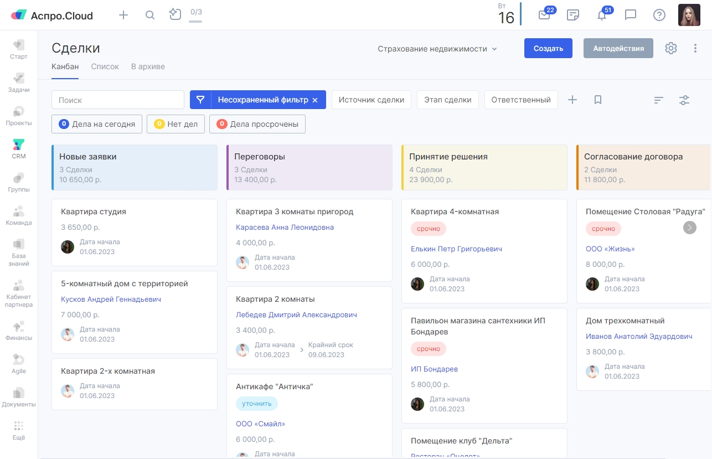712x459 pixels.
Task: Click the 'Поиск' search input field
Action: (118, 100)
